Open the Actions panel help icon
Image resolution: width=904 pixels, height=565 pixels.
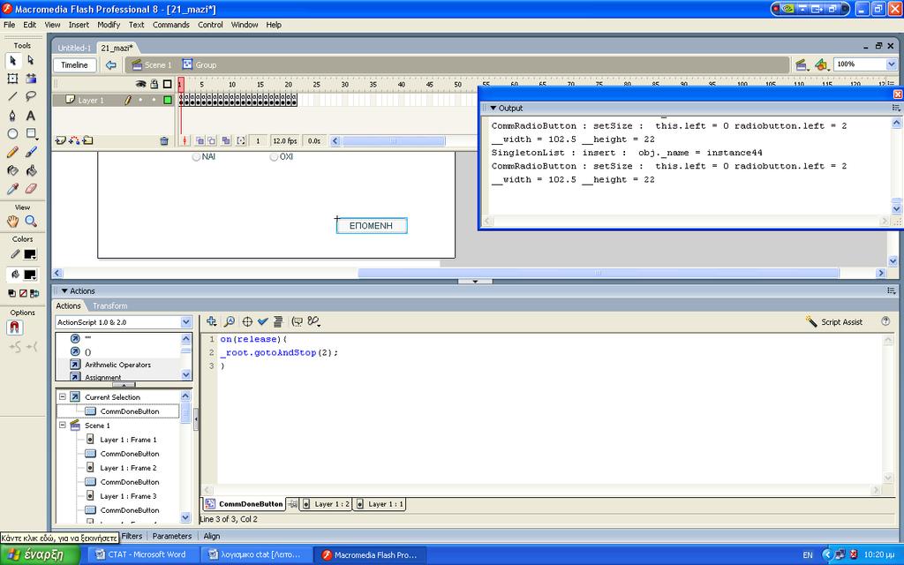[x=885, y=321]
